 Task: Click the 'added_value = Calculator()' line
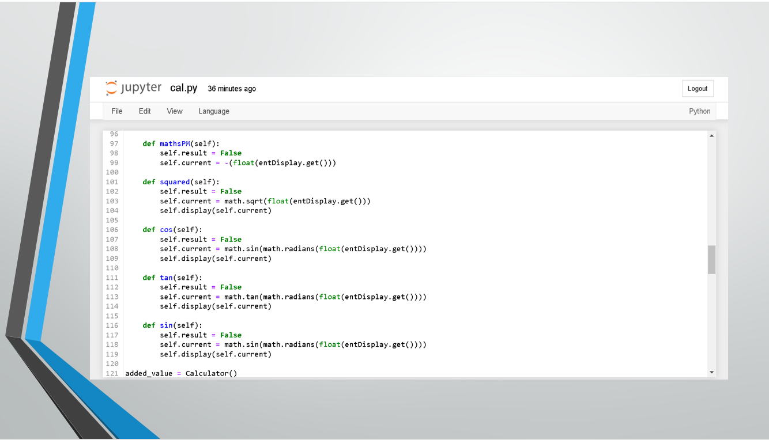click(x=181, y=373)
